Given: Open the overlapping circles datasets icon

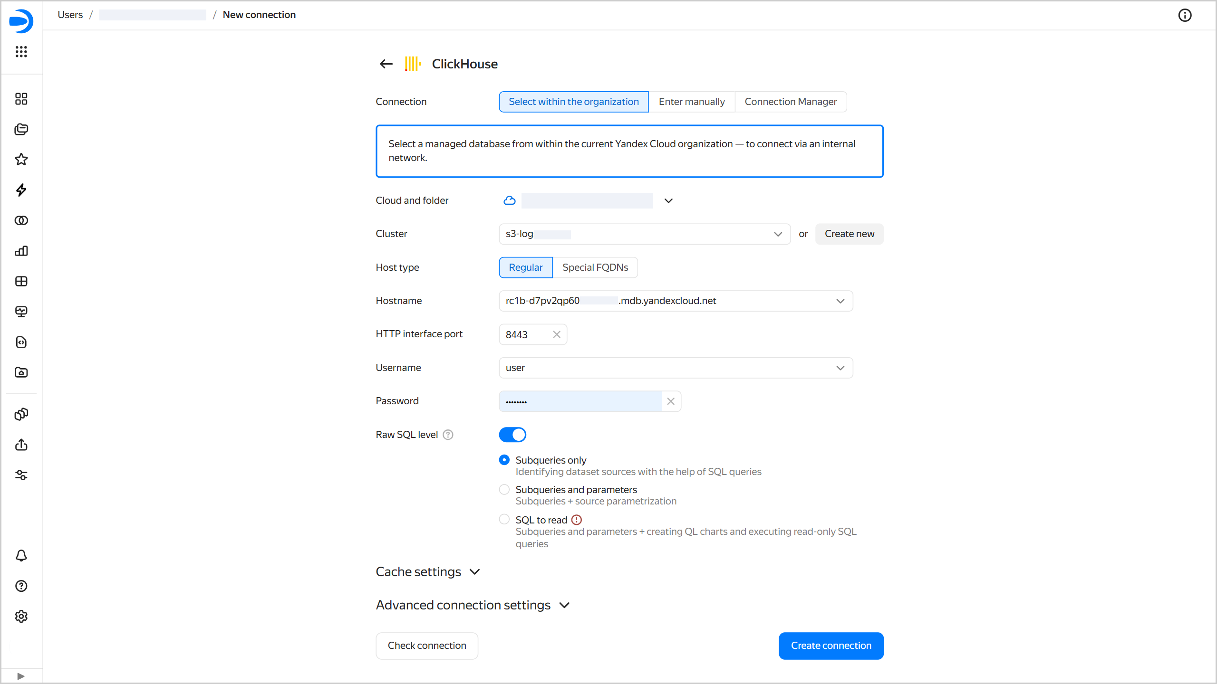Looking at the screenshot, I should pos(21,220).
